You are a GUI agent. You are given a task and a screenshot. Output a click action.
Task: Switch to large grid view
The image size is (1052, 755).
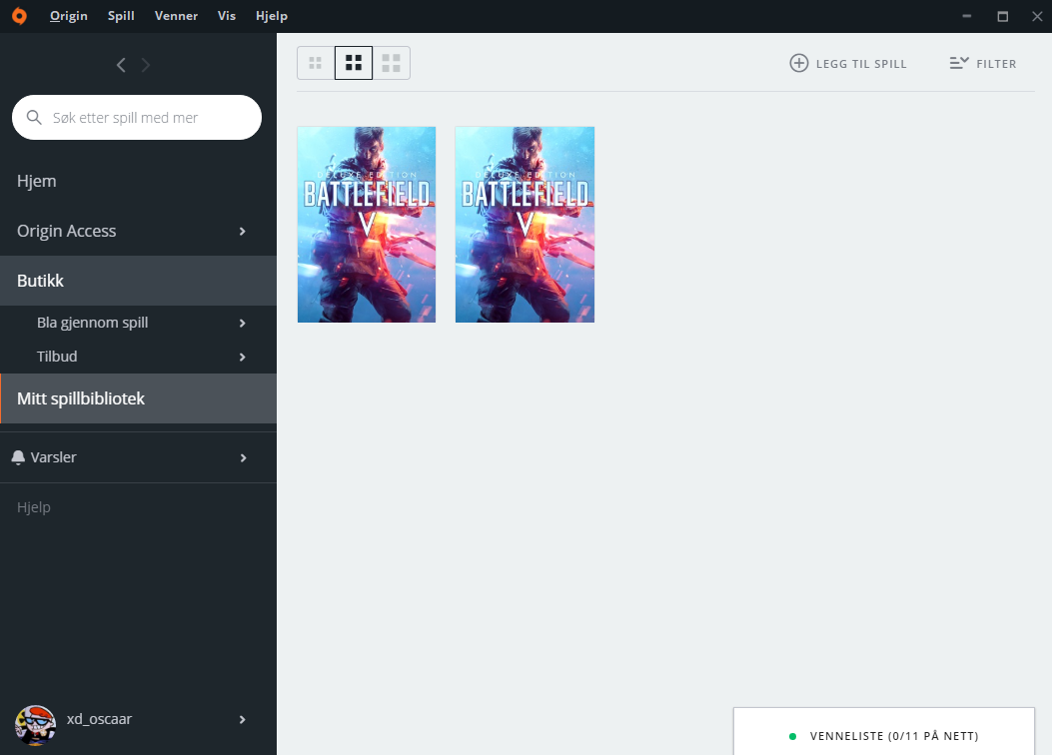(392, 63)
